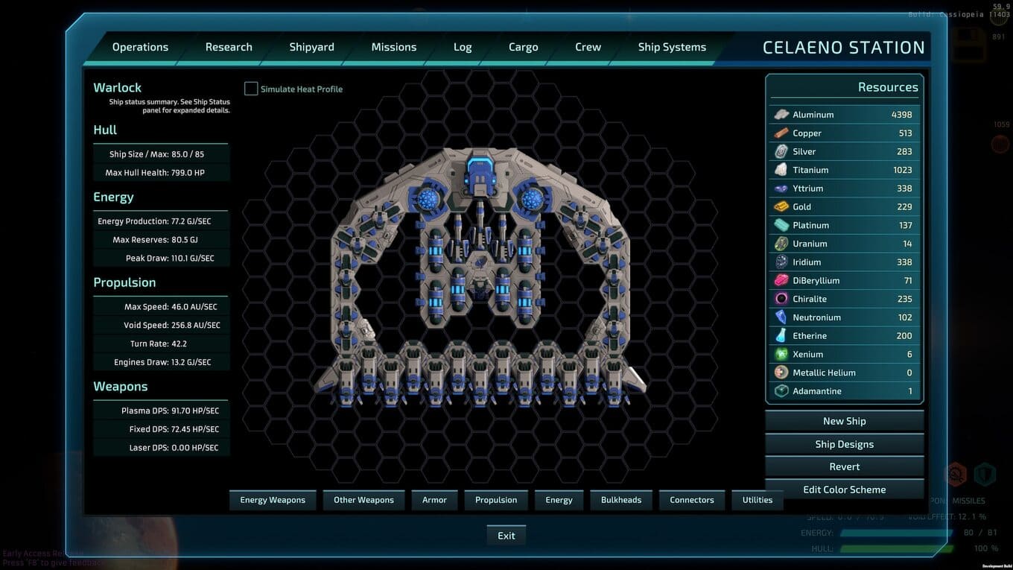This screenshot has width=1013, height=570.
Task: Click the "Ship Size / Max: 85.0 / 85" stat
Action: tap(161, 154)
